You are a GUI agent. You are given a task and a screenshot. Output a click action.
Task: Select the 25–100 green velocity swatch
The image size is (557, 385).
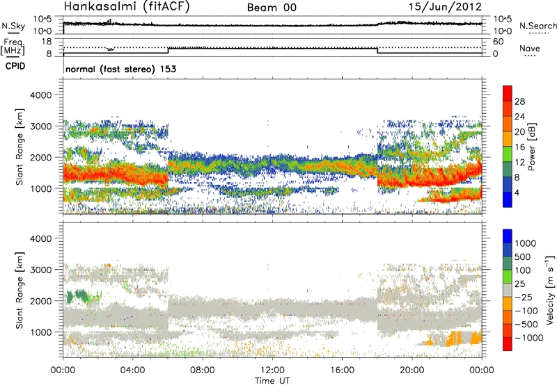pos(508,277)
